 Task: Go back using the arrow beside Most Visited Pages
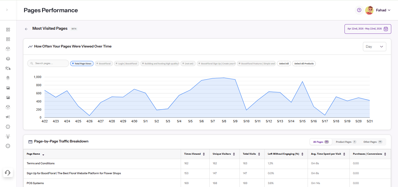click(26, 29)
